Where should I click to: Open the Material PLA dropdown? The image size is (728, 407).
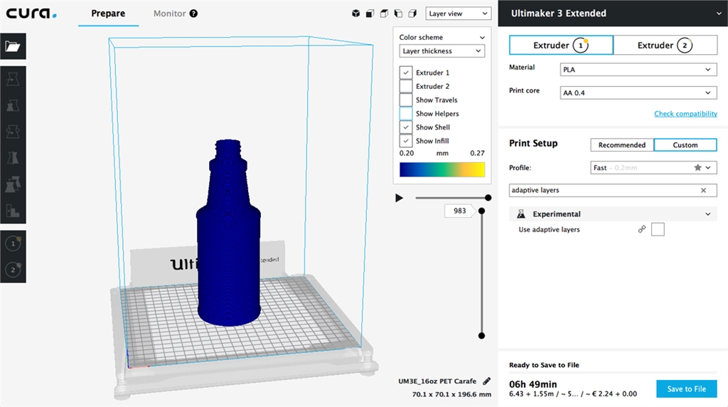click(x=638, y=70)
